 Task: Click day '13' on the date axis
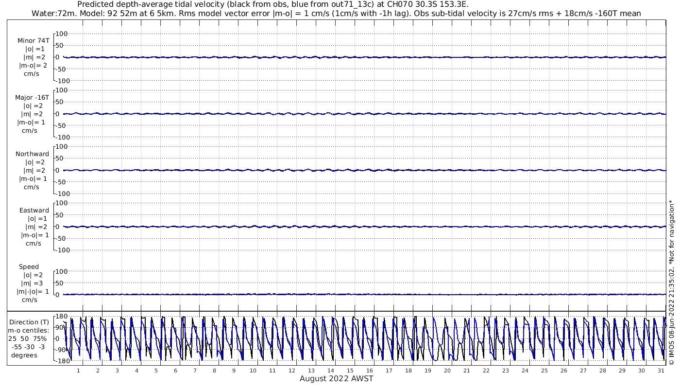pos(311,371)
